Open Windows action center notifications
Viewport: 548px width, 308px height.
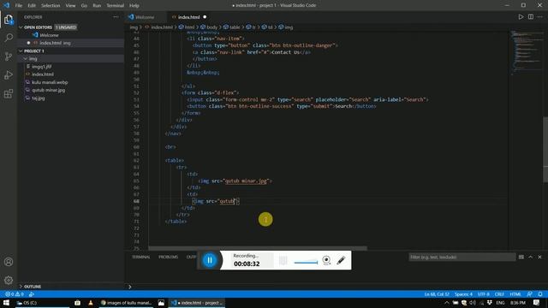click(537, 303)
